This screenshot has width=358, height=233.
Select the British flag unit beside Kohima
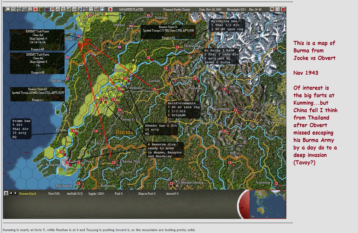pyautogui.click(x=148, y=15)
